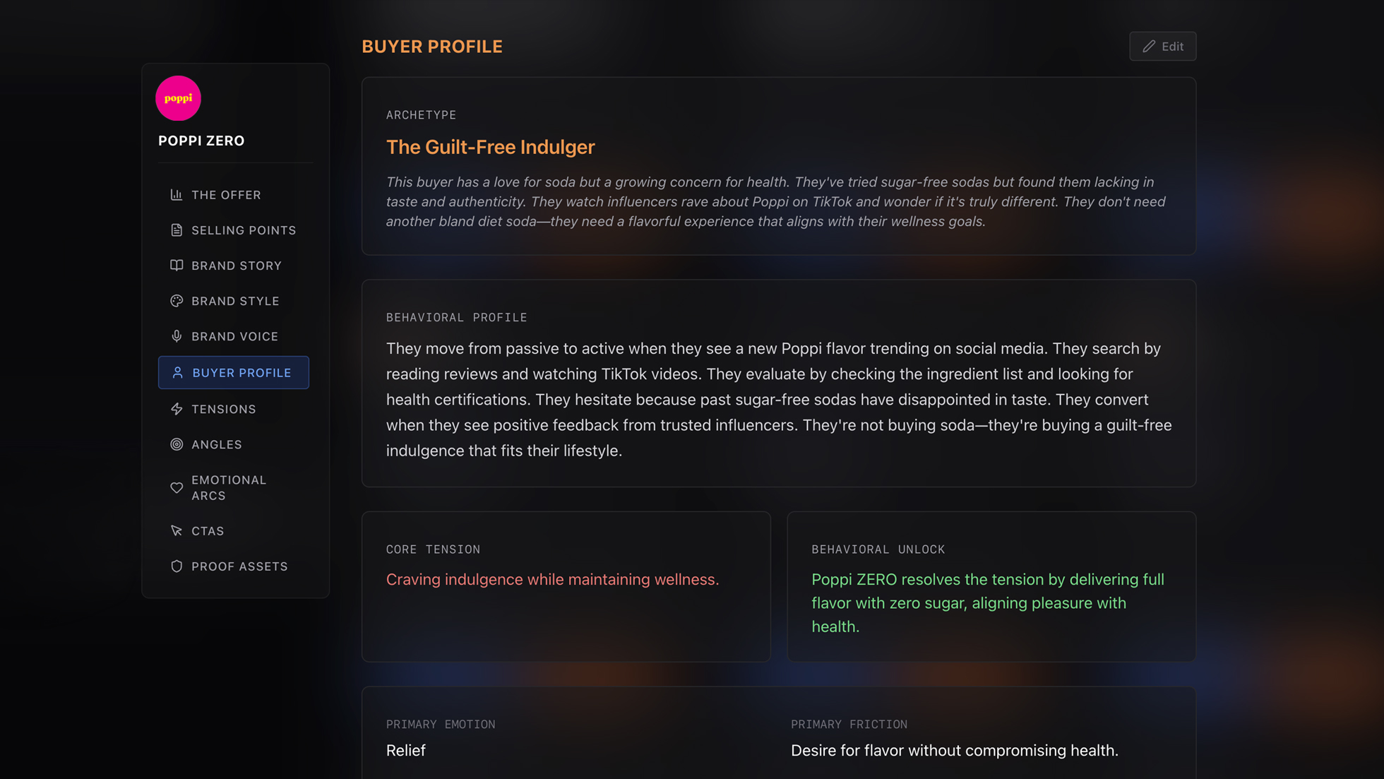Click the cursor icon beside CTAs
Viewport: 1384px width, 779px height.
177,531
